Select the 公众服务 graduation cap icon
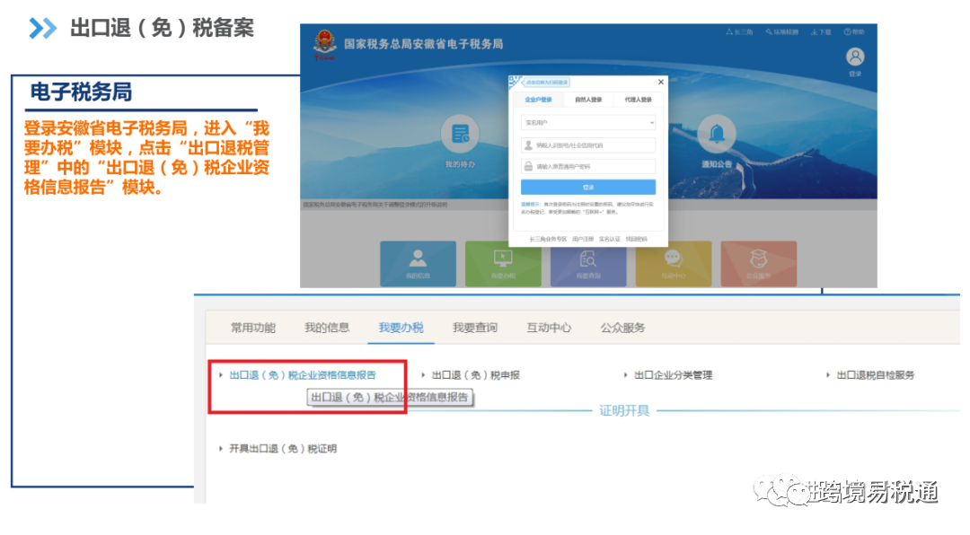The width and height of the screenshot is (970, 535). 759,260
